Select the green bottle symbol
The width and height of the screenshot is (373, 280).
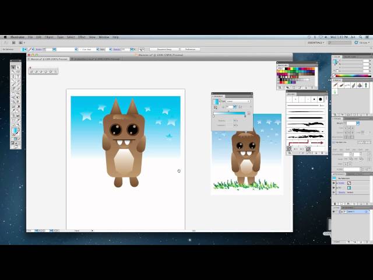pos(335,92)
